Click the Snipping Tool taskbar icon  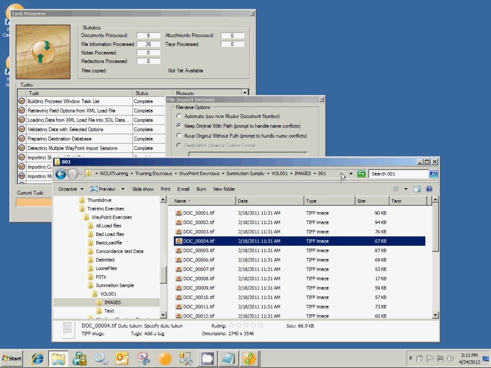click(143, 358)
